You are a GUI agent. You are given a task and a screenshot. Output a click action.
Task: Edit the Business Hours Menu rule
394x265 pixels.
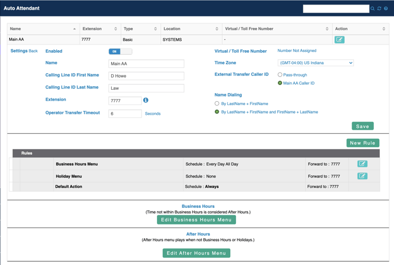362,164
